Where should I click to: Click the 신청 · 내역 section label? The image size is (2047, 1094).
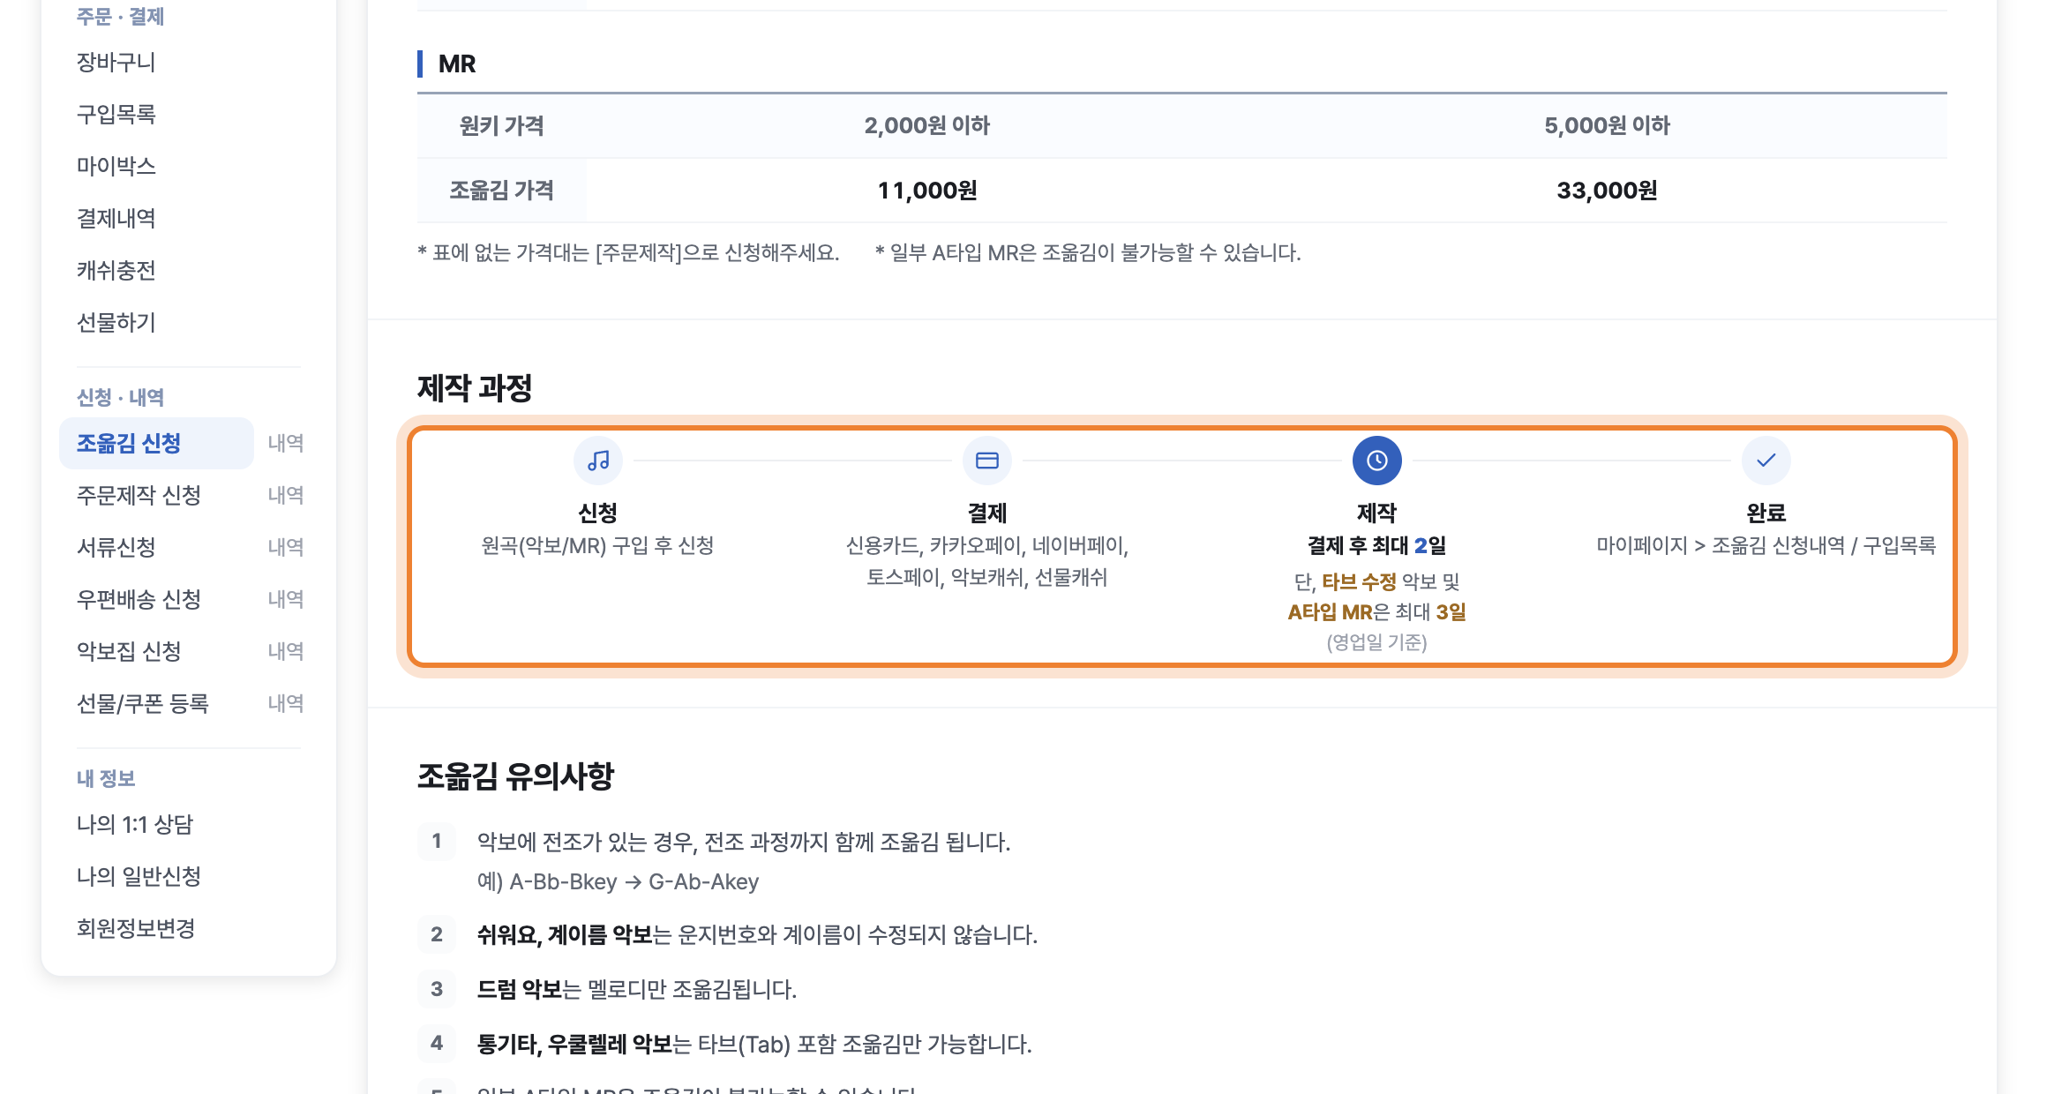point(120,398)
